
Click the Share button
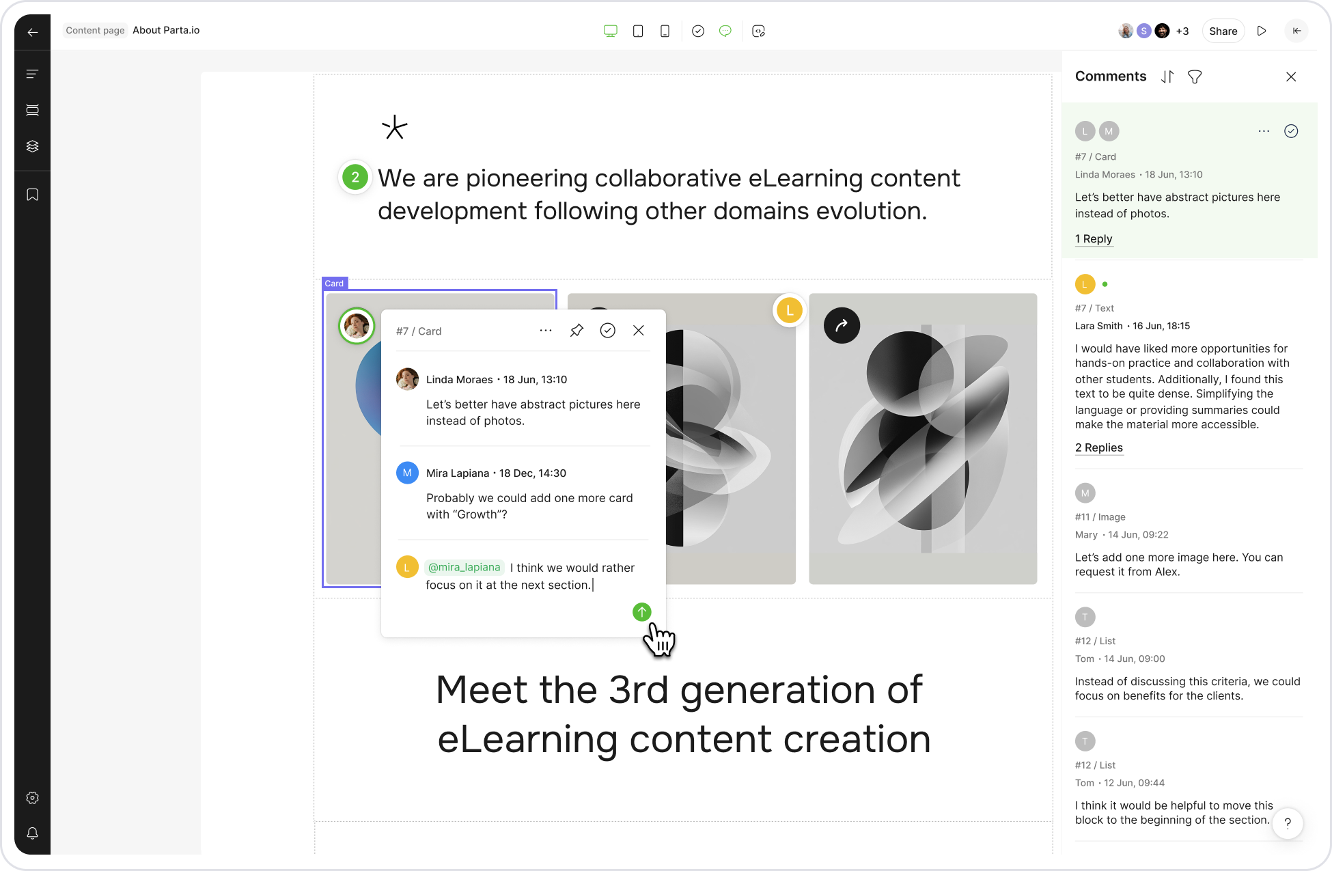[1223, 31]
